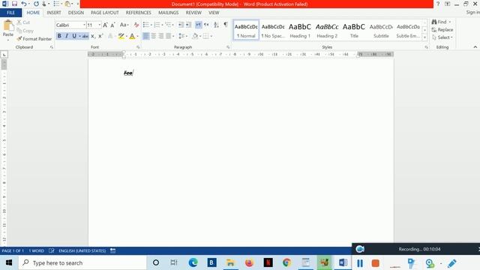Align text left
Screen dimensions: 480x270
coord(146,36)
